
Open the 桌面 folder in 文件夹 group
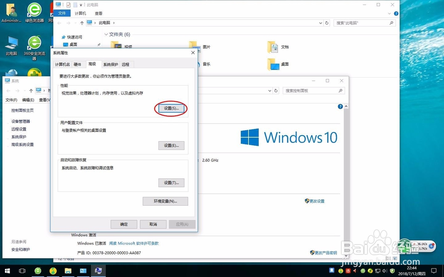[x=278, y=64]
